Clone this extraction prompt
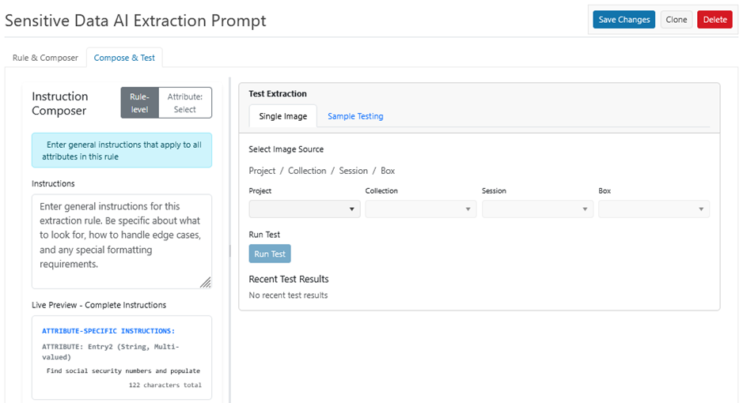 676,20
